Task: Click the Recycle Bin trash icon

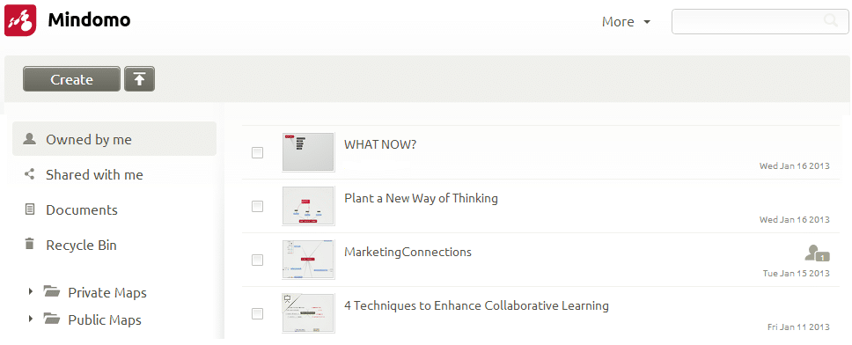Action: coord(29,245)
